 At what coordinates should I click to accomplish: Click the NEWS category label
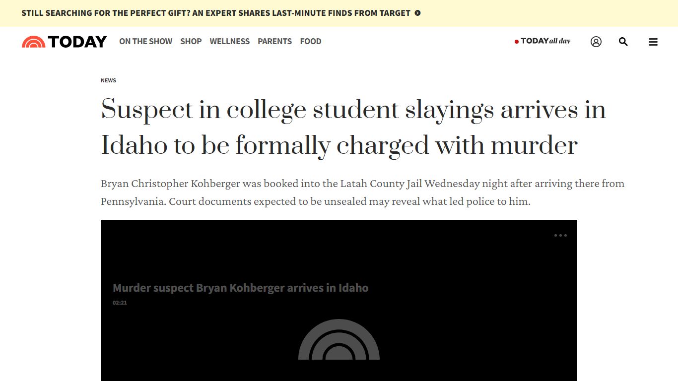(108, 80)
